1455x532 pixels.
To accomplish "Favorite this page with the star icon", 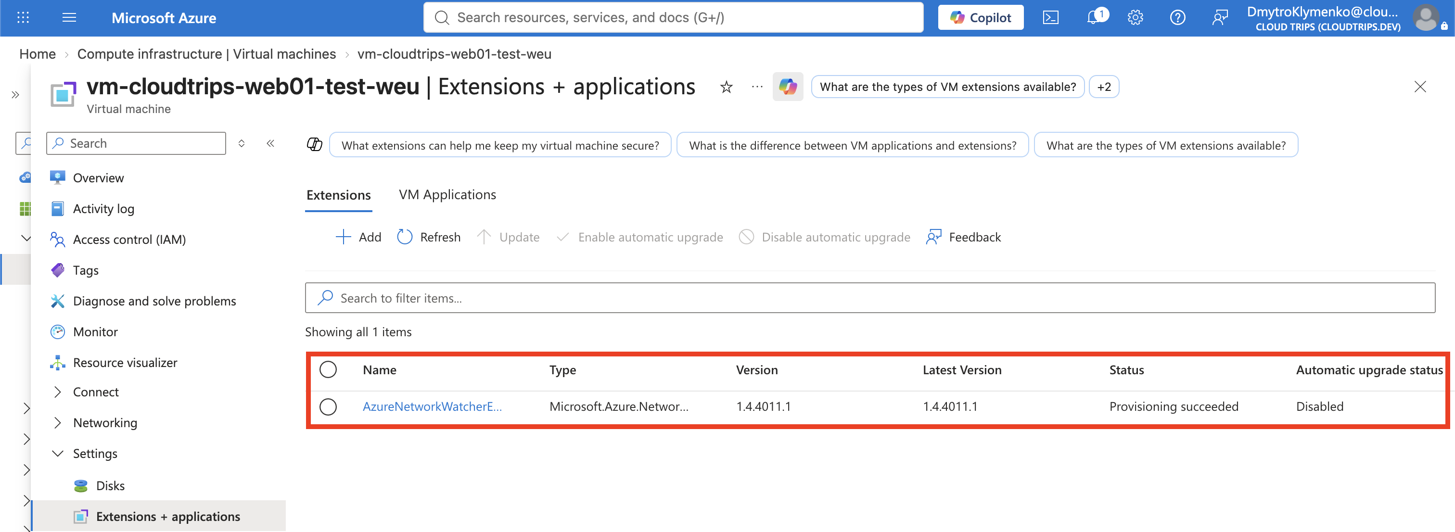I will pos(727,87).
